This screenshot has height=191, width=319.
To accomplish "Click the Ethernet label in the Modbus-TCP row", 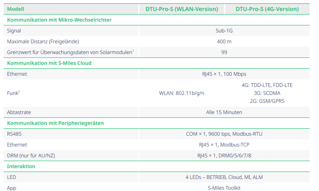I will pos(17,145).
